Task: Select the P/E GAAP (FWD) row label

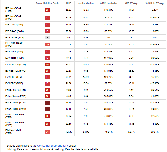Action: point(15,31)
